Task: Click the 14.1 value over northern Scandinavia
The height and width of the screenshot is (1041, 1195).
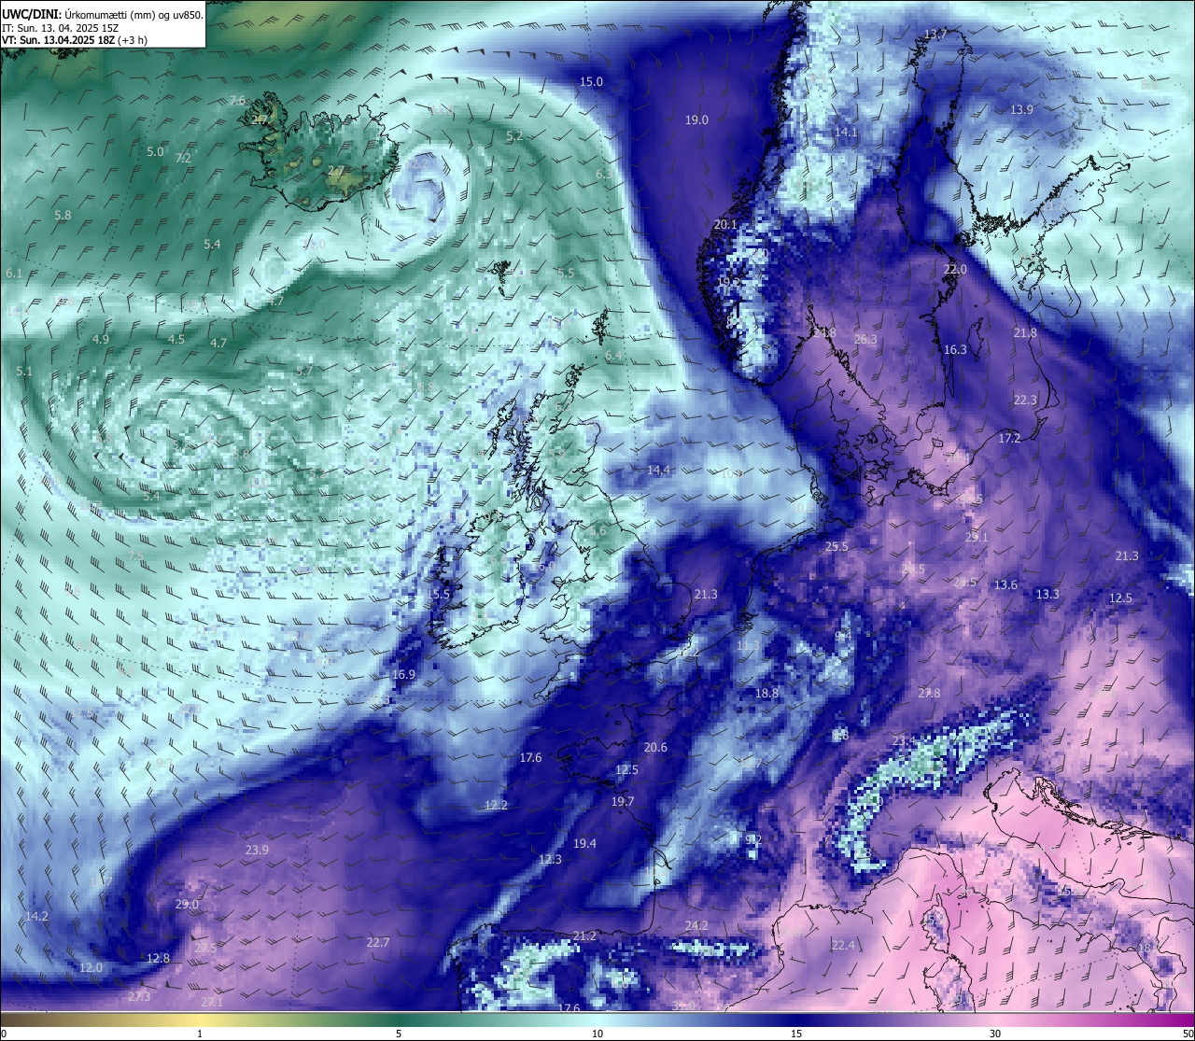Action: pos(845,133)
